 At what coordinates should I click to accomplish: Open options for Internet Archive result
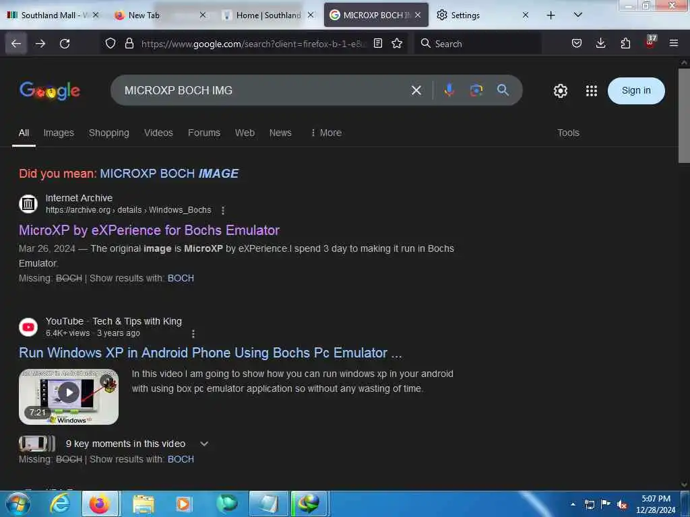(x=223, y=211)
